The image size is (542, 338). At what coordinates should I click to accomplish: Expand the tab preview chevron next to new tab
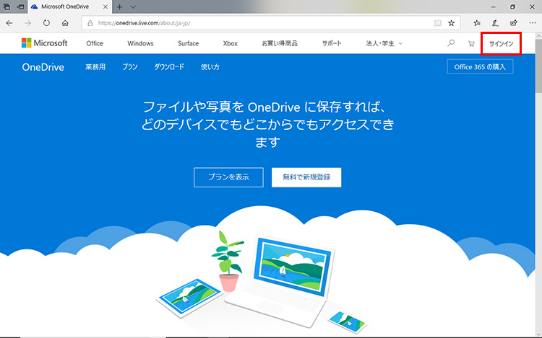tap(133, 6)
